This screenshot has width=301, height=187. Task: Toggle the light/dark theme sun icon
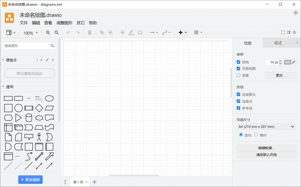(x=296, y=13)
